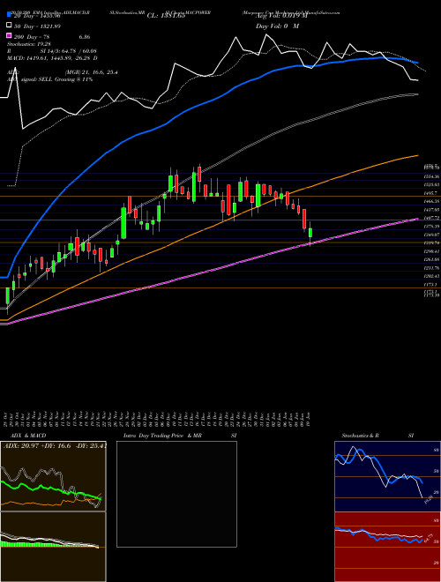Click the 1202.43 price axis label
Image resolution: width=441 pixels, height=582 pixels.
point(432,276)
